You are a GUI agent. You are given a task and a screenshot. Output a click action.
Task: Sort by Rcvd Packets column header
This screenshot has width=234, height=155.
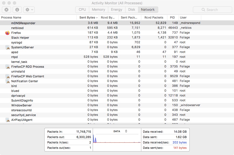pyautogui.click(x=154, y=17)
